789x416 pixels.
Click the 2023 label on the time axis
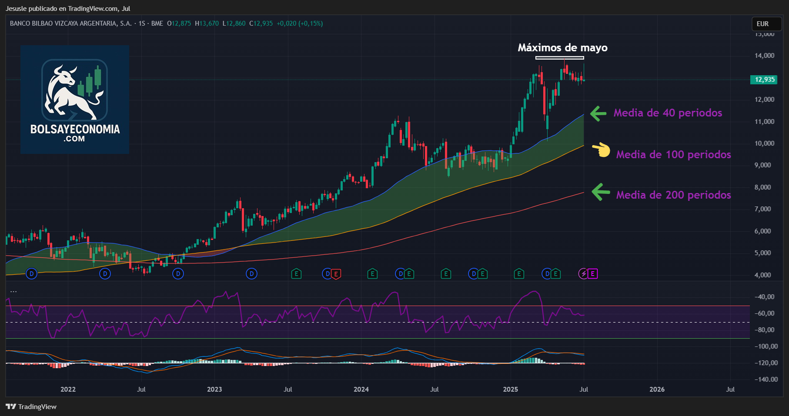coord(214,389)
